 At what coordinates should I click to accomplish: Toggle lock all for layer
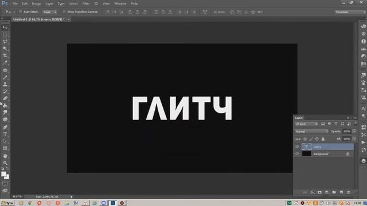(x=323, y=139)
